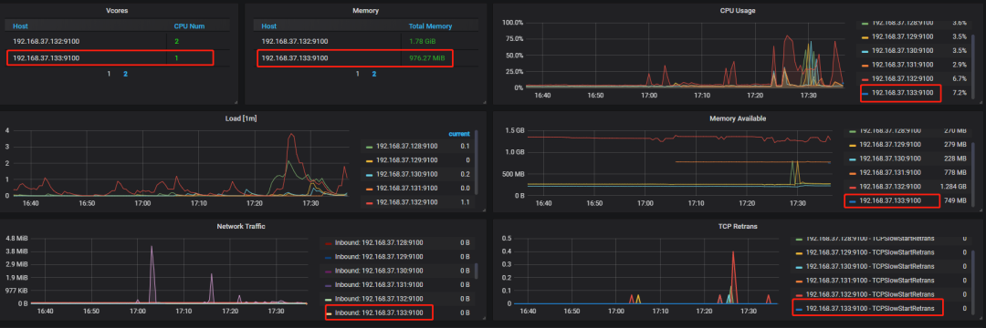
Task: Open color picker for 192.168.37.132:9100 Memory Available series
Action: [x=852, y=187]
